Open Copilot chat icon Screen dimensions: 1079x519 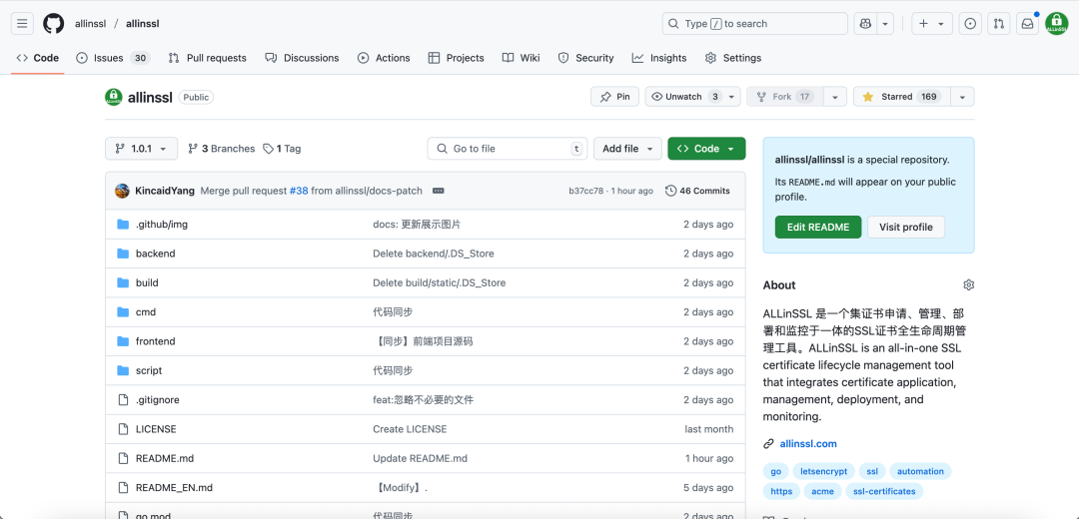[865, 23]
